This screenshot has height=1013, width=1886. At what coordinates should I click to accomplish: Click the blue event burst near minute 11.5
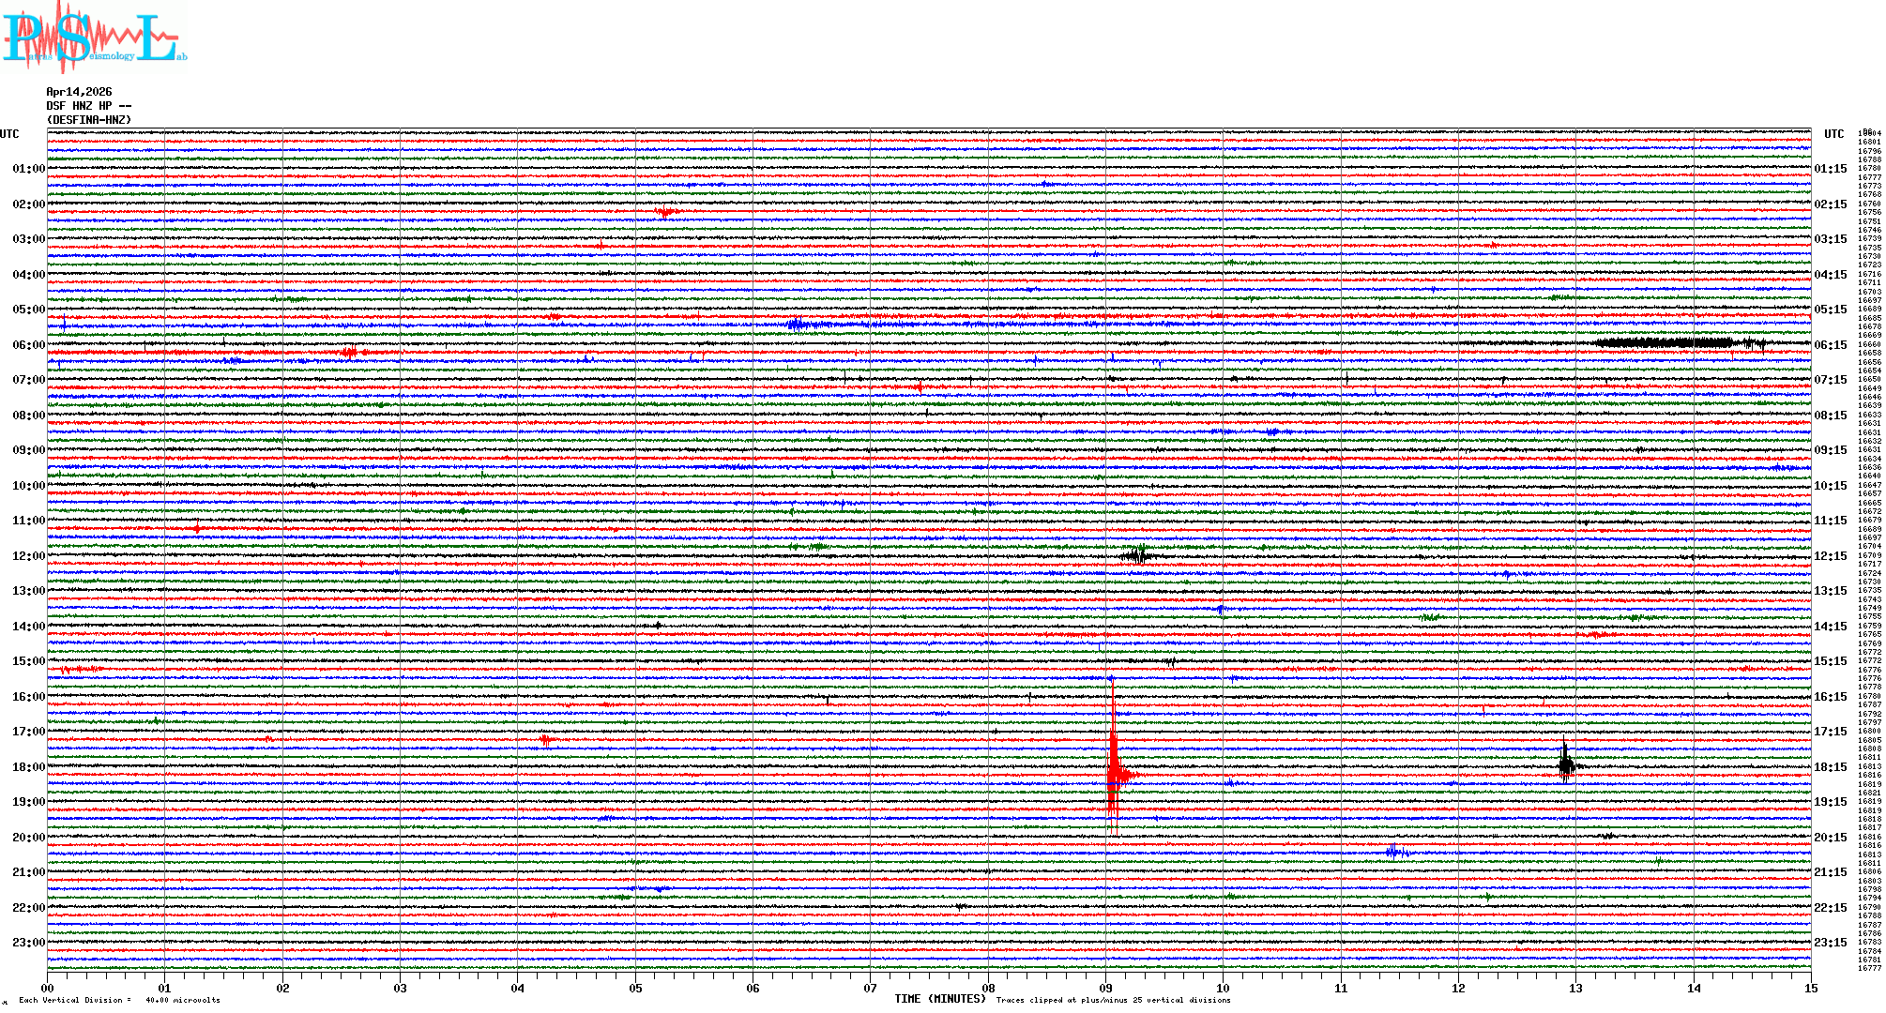(x=1394, y=851)
